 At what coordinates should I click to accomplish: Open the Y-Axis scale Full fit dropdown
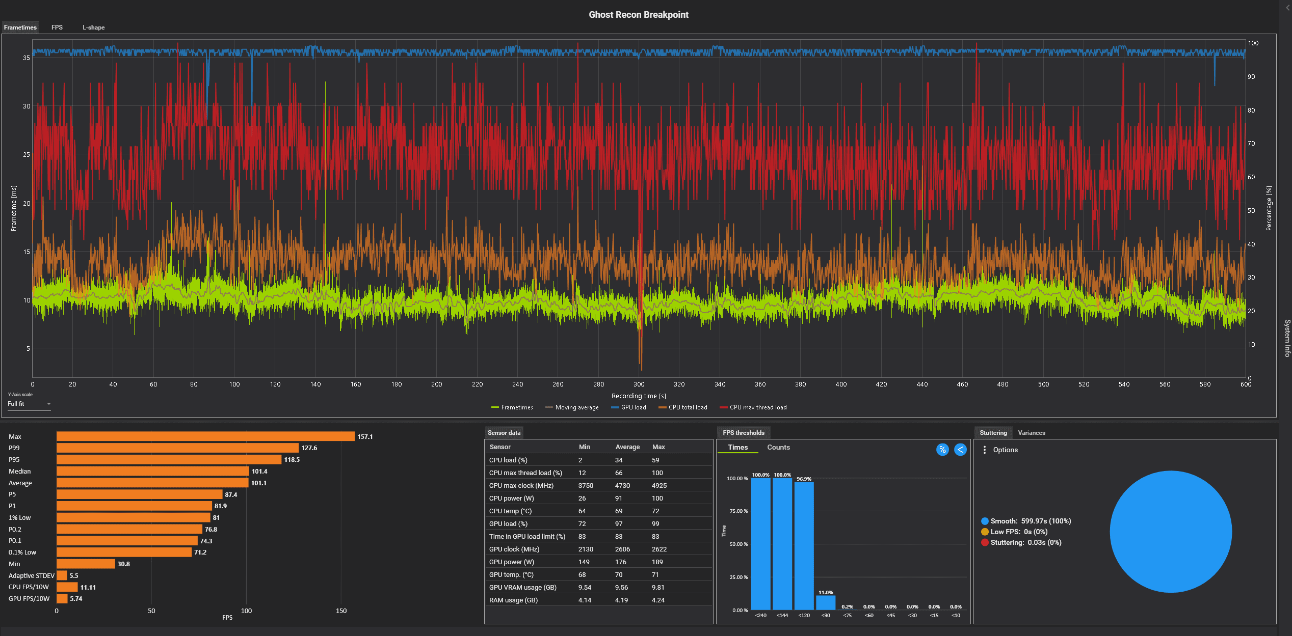click(x=29, y=404)
